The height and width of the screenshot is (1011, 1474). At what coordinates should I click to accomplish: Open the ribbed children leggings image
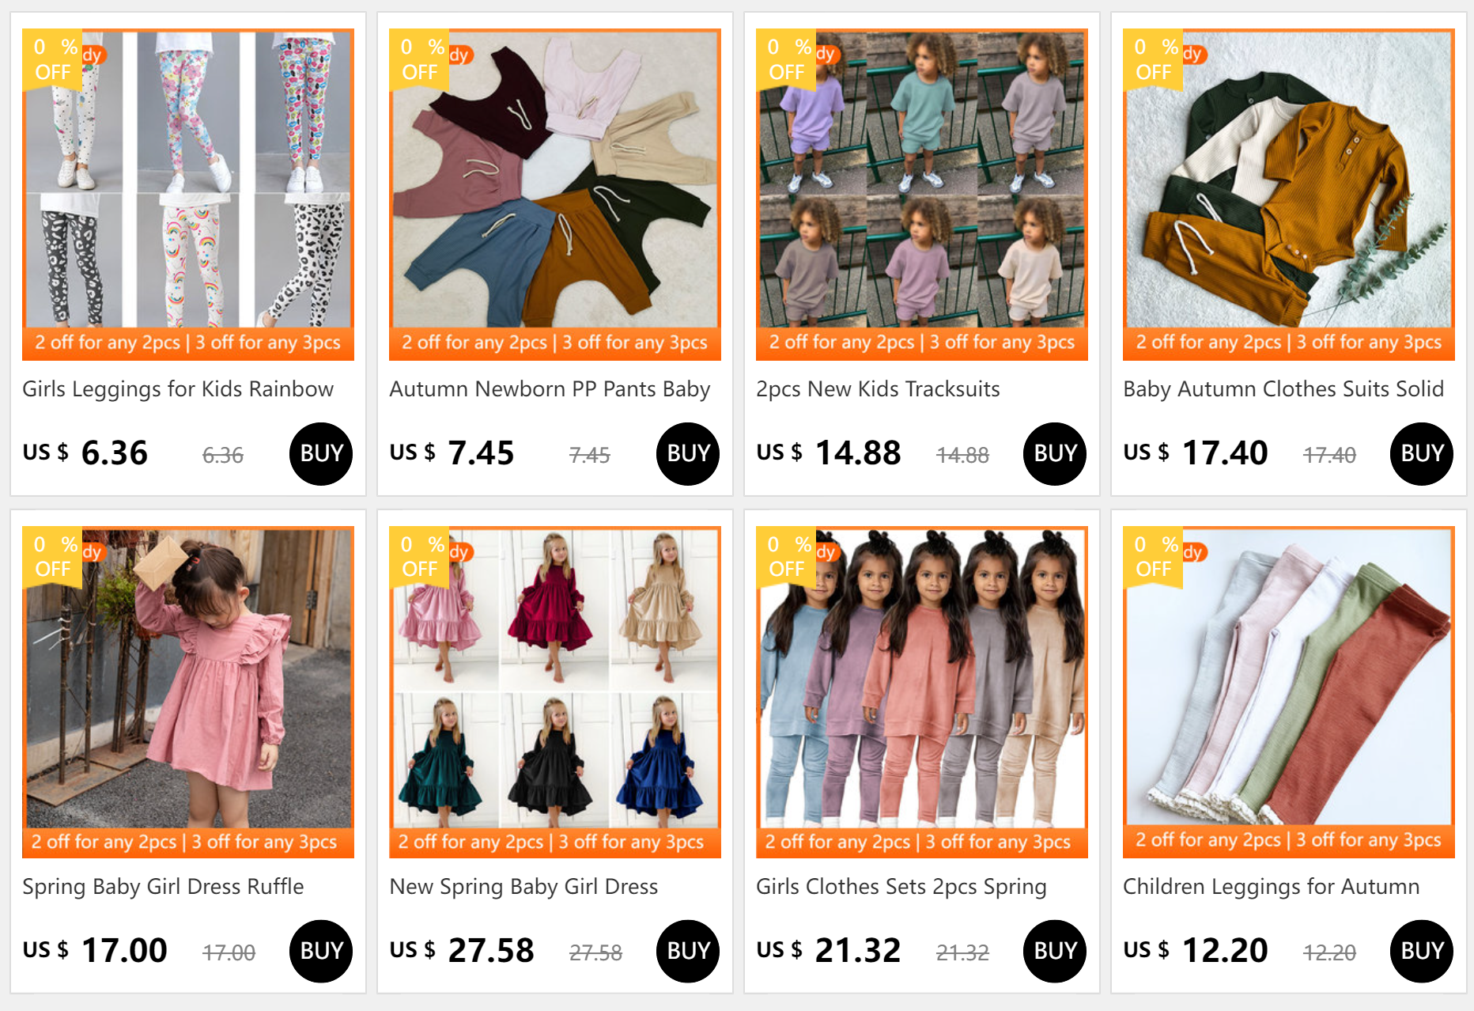pyautogui.click(x=1289, y=692)
